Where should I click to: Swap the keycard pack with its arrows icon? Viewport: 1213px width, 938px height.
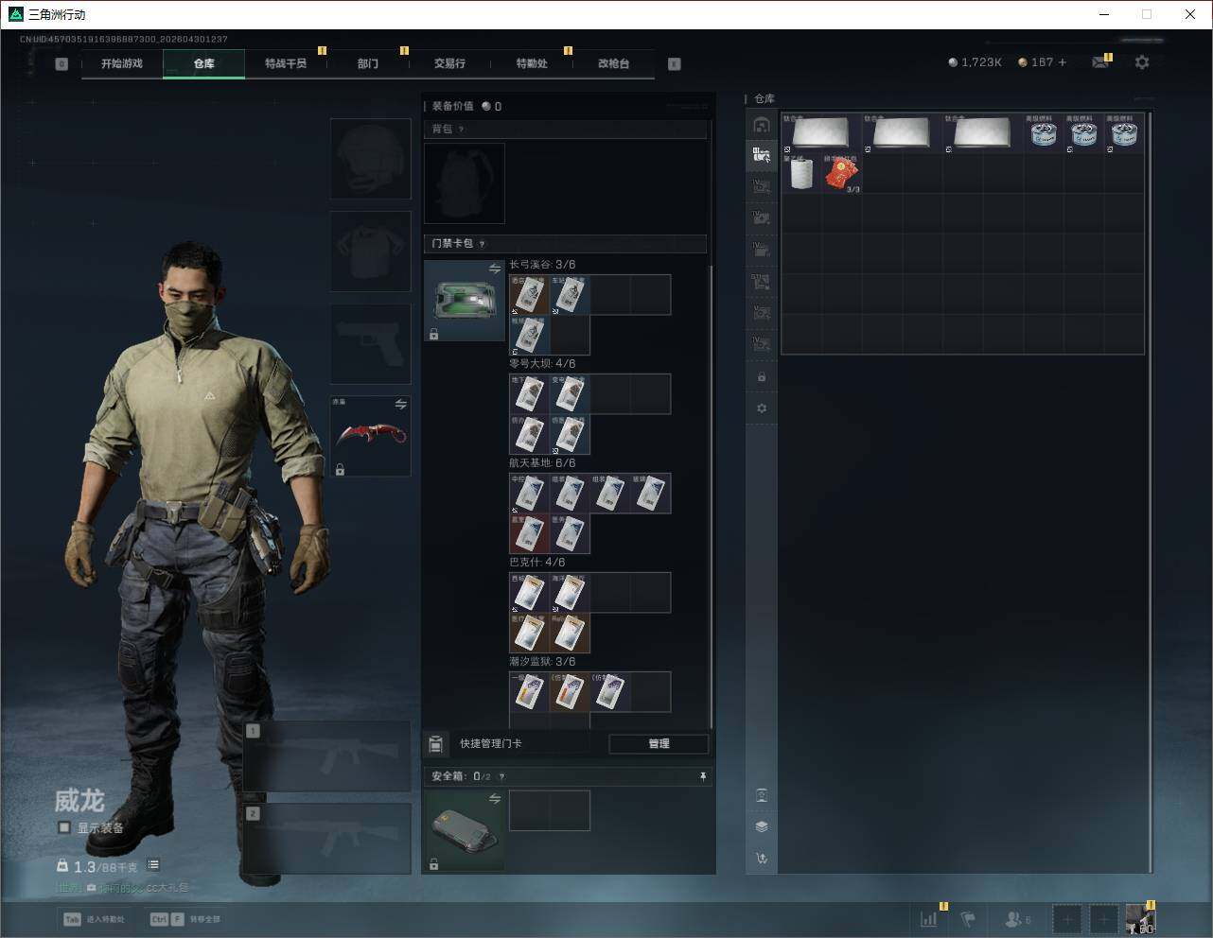click(494, 269)
